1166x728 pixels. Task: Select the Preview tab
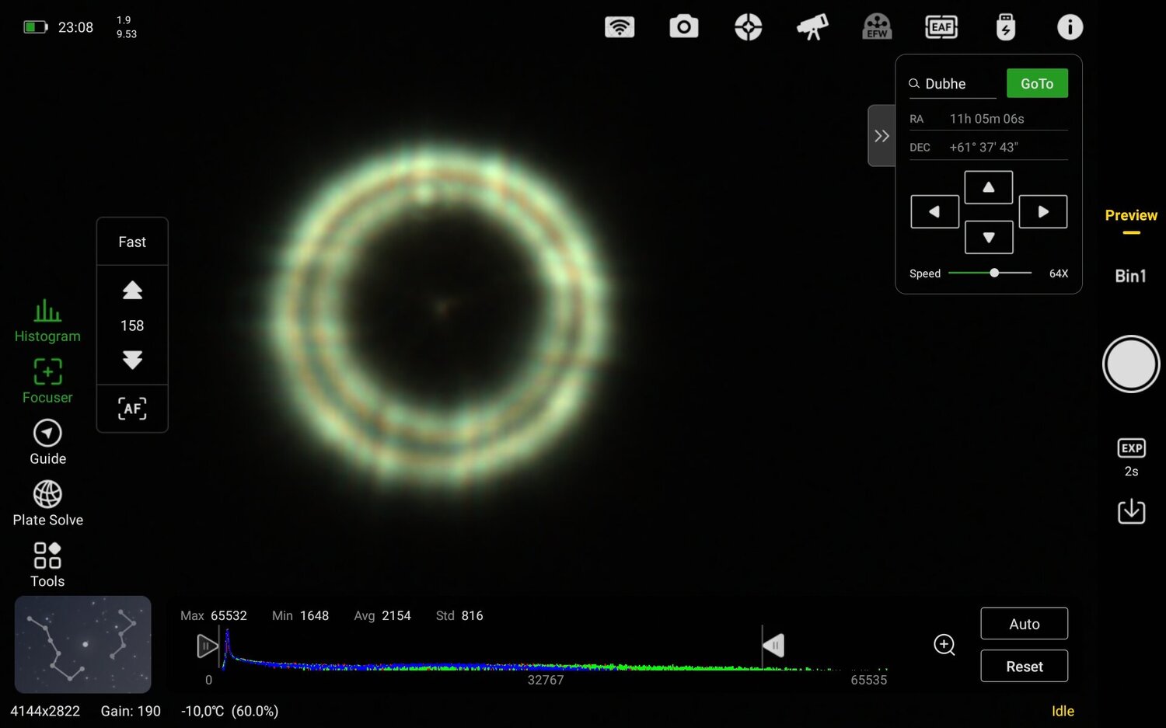(x=1130, y=215)
